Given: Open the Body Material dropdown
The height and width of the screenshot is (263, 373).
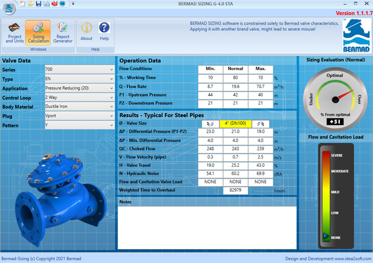Looking at the screenshot, I should pyautogui.click(x=79, y=106).
